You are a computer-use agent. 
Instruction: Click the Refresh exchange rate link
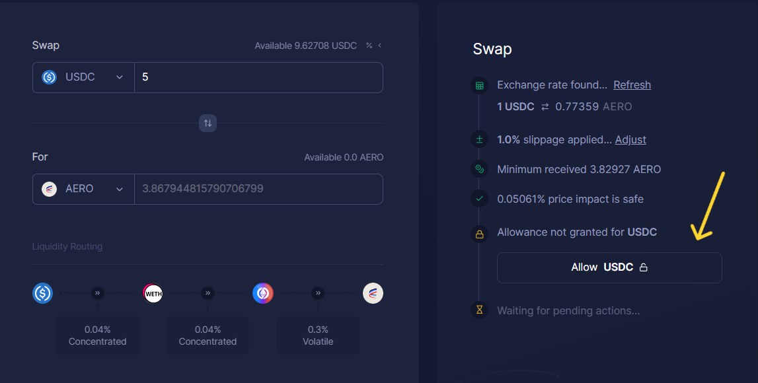[632, 85]
